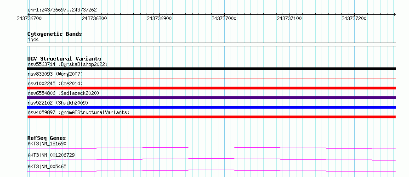The height and width of the screenshot is (177, 409).
Task: Open variant nsv4059897 (gnomADStructuralVariants) label
Action: pyautogui.click(x=79, y=112)
